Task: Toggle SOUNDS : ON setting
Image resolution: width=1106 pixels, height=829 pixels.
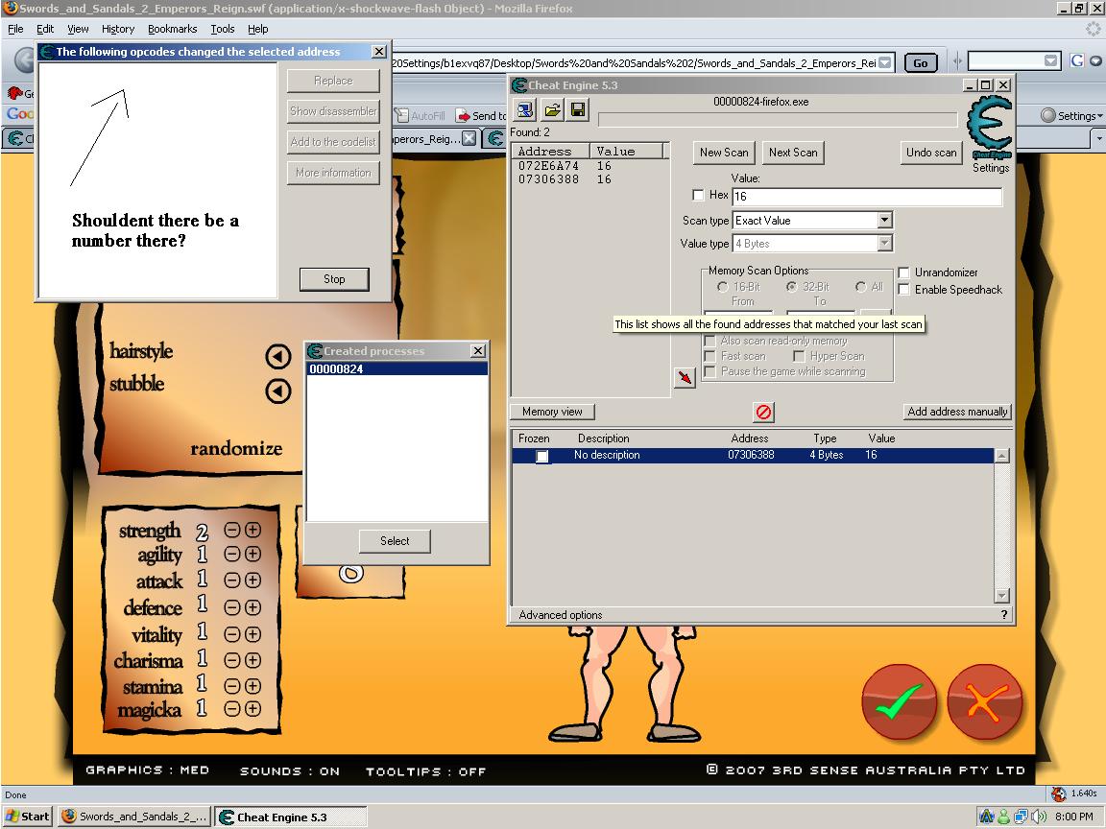Action: click(290, 771)
